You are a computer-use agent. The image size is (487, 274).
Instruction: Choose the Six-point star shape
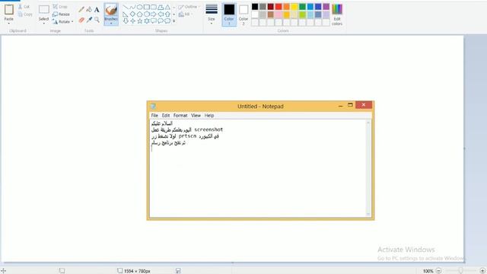(147, 21)
